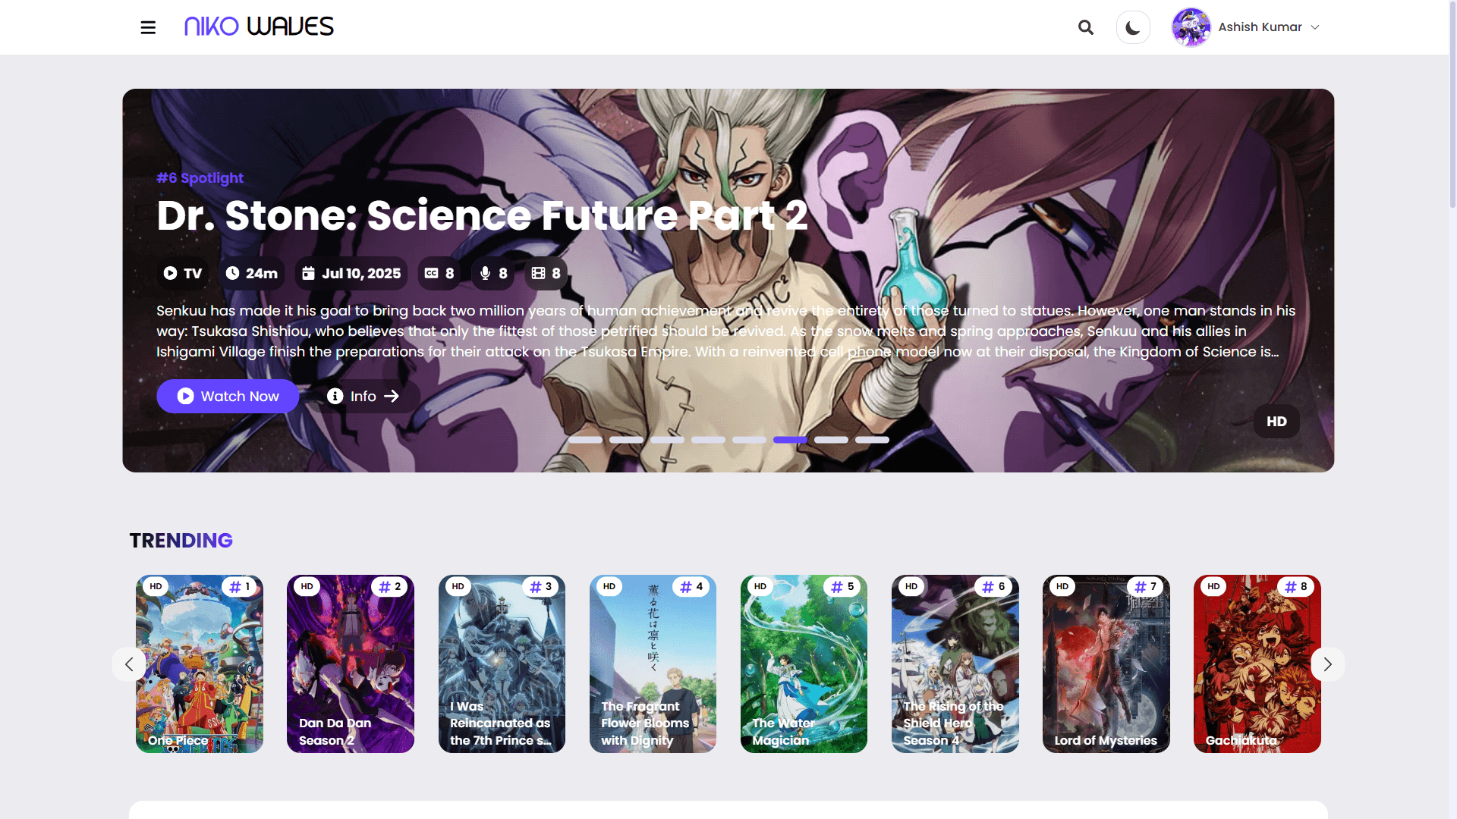Viewport: 1457px width, 819px height.
Task: Select the active sixth slide indicator
Action: click(x=790, y=440)
